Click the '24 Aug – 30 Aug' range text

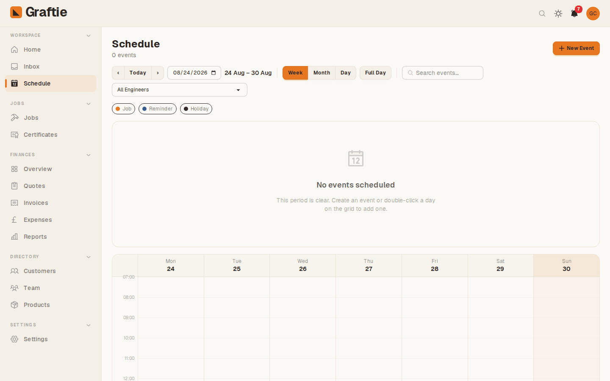click(248, 73)
